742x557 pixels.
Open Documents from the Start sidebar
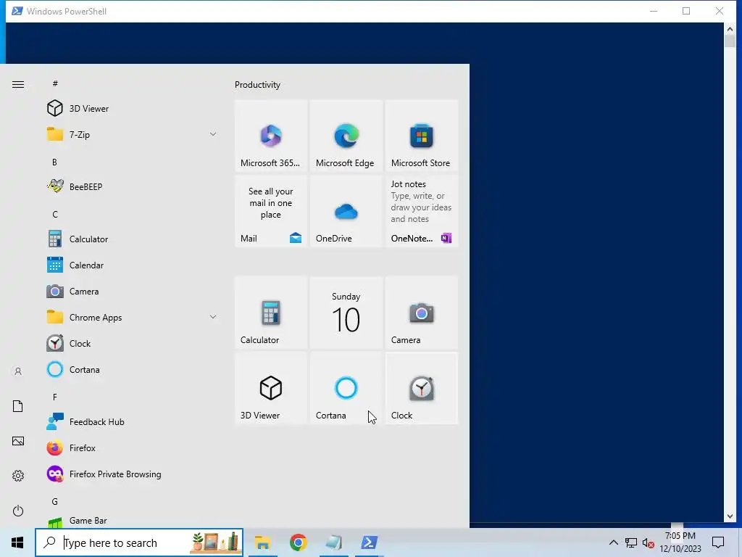point(18,406)
